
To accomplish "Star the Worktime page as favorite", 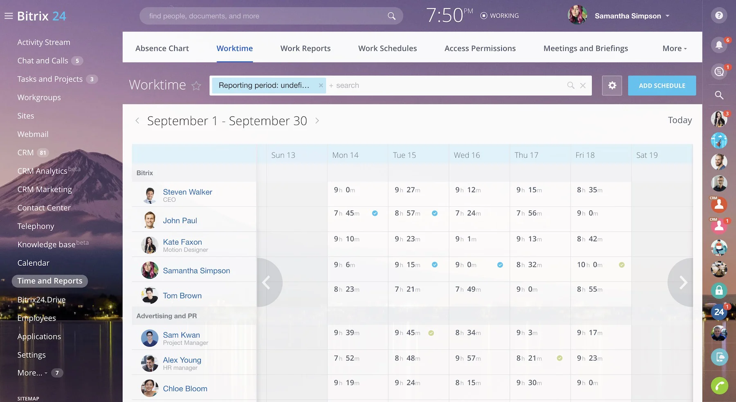I will (197, 86).
